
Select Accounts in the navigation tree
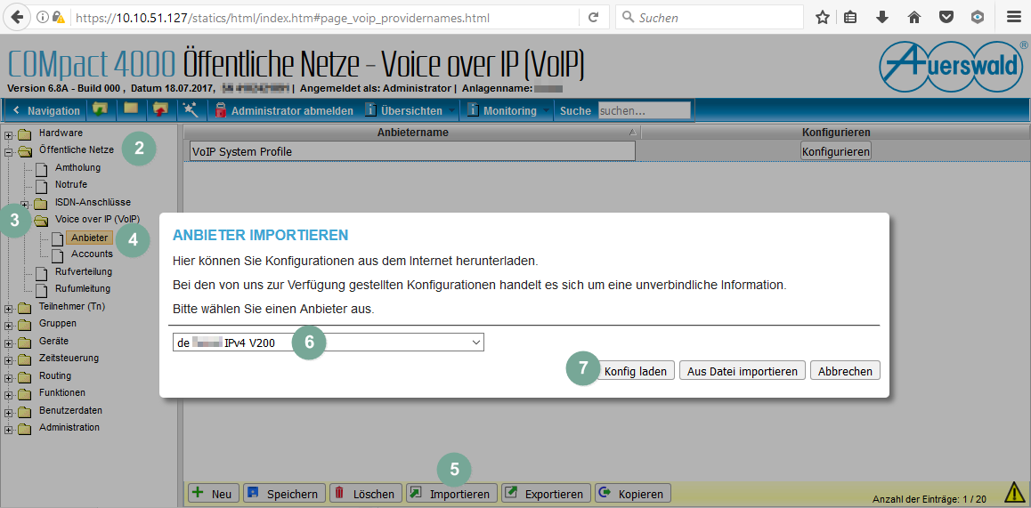point(92,254)
